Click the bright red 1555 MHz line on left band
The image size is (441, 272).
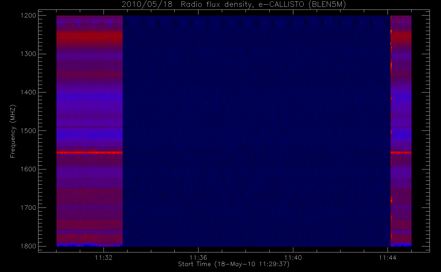pos(89,153)
